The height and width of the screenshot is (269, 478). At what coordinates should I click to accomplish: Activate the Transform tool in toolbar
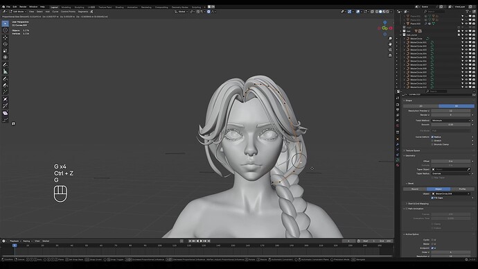click(5, 58)
